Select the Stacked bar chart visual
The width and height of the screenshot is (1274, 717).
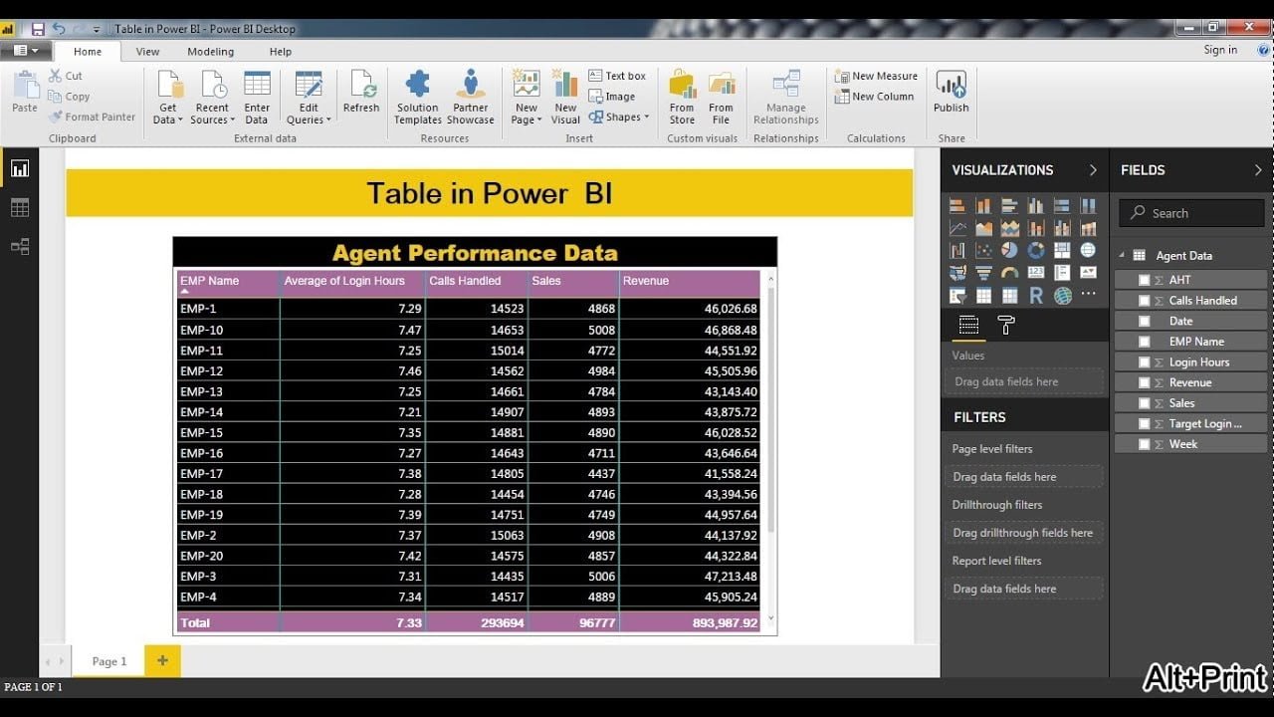tap(957, 205)
